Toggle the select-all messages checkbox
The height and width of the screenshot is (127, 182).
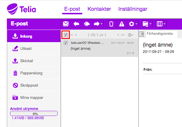pos(66,35)
